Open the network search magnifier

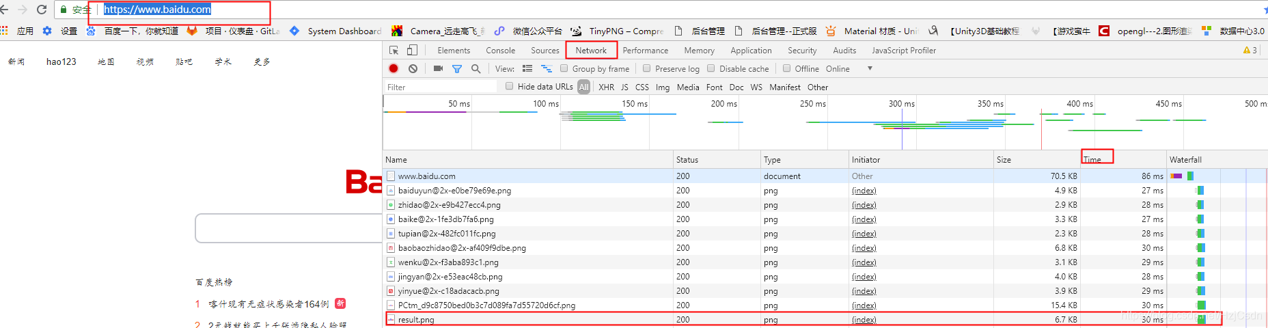coord(475,68)
